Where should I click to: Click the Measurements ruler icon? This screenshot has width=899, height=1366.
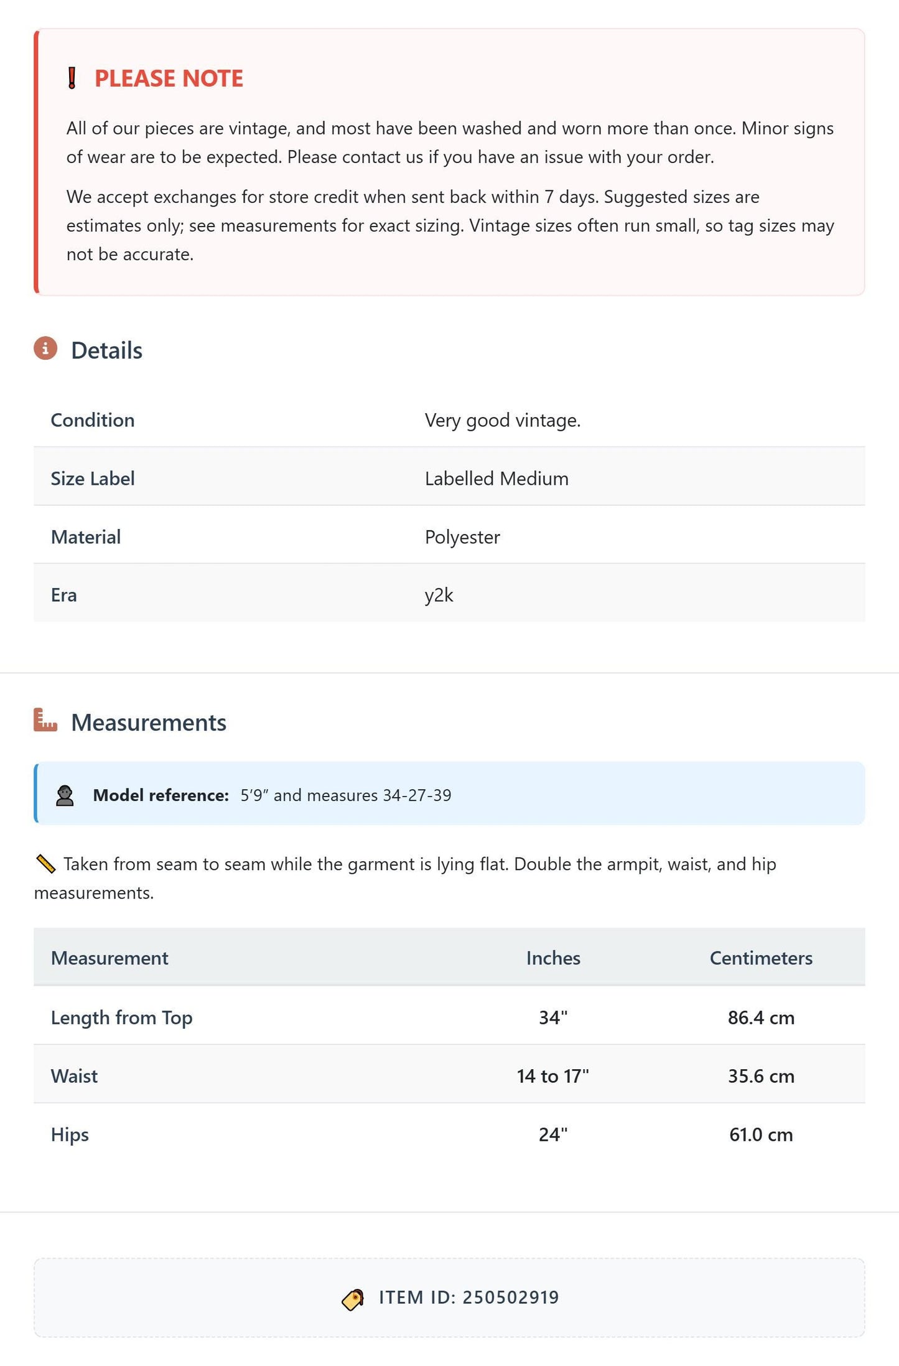click(45, 720)
